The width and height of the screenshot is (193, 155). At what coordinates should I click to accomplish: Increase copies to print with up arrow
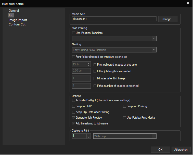89,135
